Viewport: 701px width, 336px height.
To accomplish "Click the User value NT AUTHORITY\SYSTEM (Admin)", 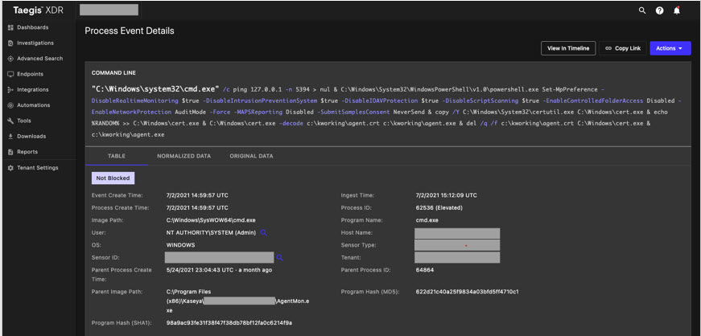I will 211,233.
